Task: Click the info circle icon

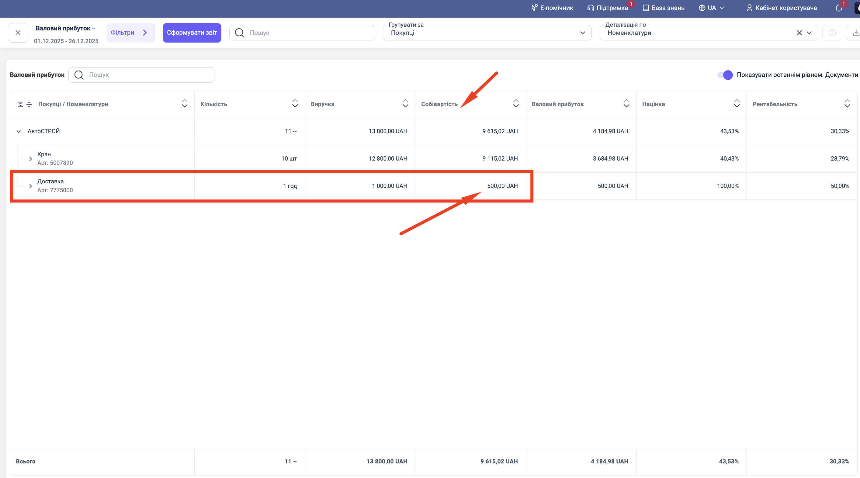Action: (832, 33)
